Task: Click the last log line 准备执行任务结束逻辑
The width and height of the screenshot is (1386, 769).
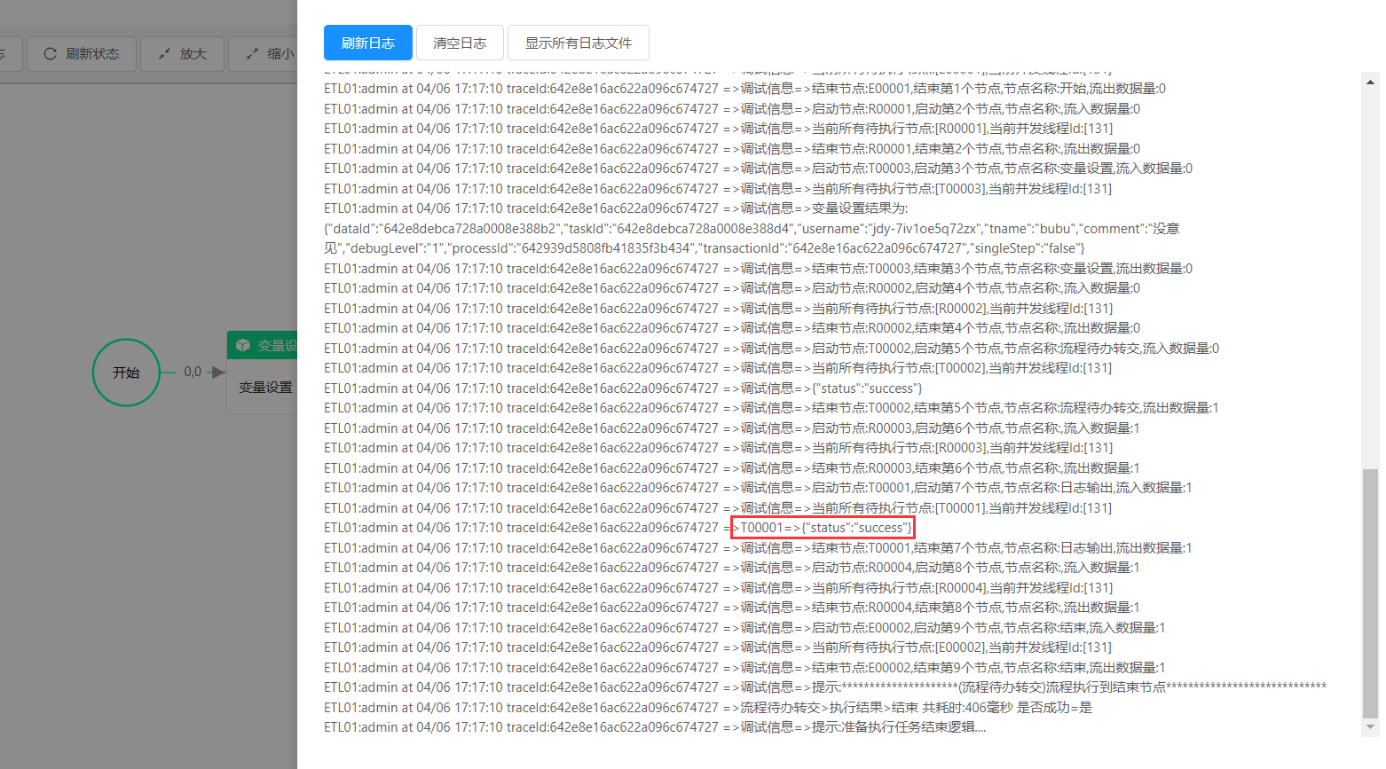Action: [655, 727]
